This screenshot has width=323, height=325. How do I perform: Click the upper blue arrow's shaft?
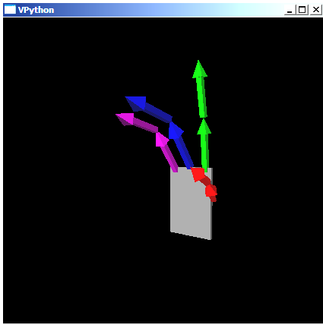[158, 113]
